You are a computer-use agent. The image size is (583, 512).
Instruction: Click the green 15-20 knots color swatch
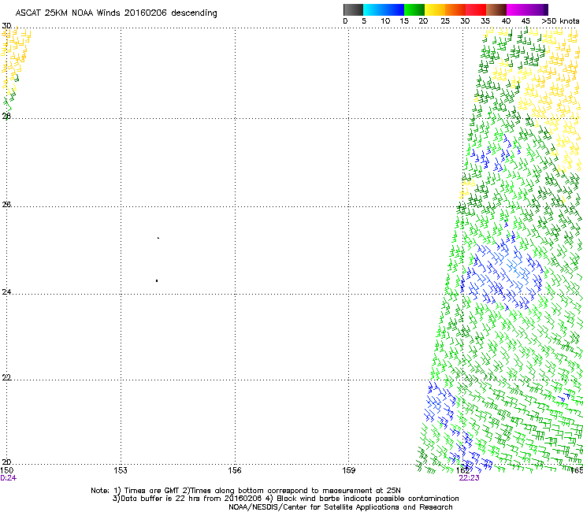[414, 9]
